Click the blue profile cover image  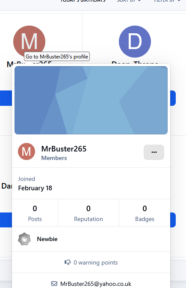pyautogui.click(x=91, y=100)
